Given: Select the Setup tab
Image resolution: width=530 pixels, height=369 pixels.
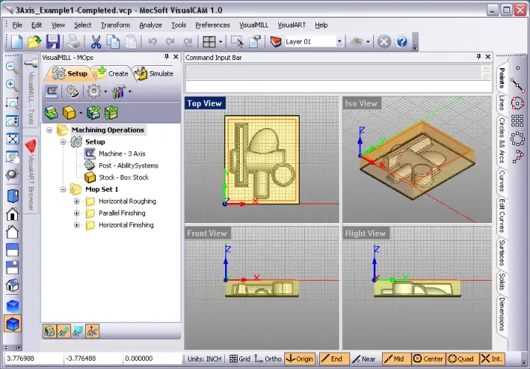Looking at the screenshot, I should click(x=70, y=73).
